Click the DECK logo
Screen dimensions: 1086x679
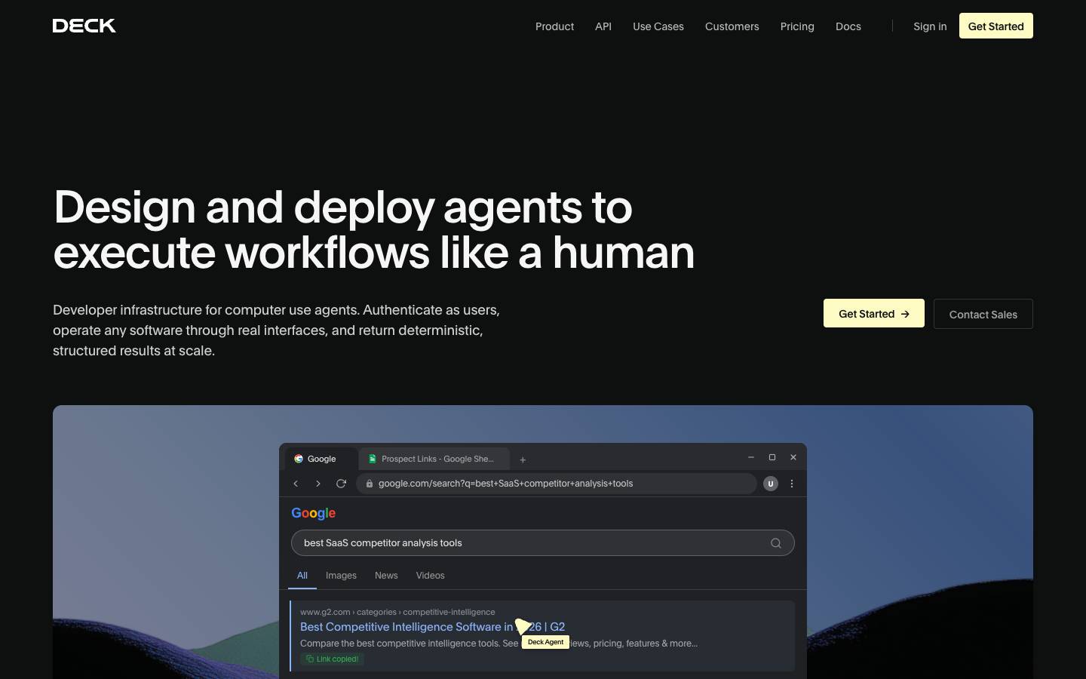(x=84, y=26)
